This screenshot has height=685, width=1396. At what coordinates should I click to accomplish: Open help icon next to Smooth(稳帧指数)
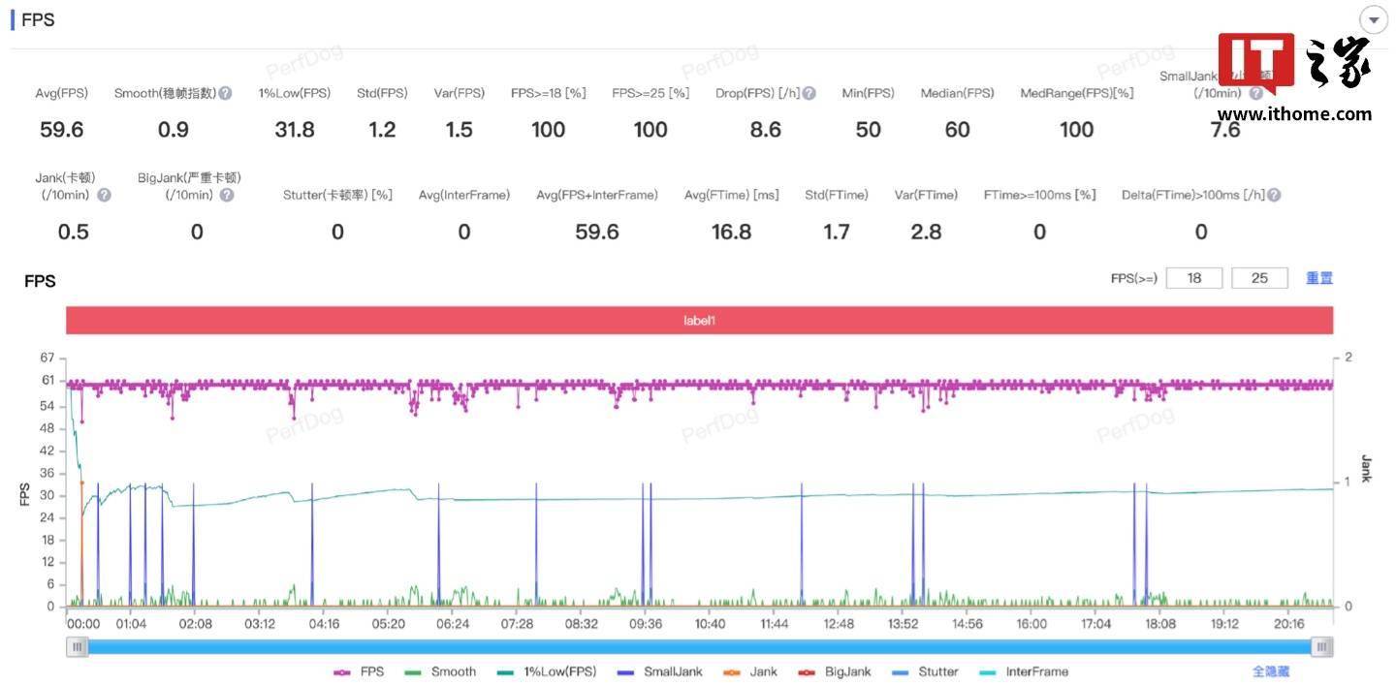click(x=225, y=94)
